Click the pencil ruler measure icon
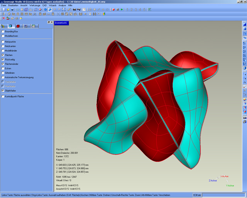This screenshot has height=198, width=247. pyautogui.click(x=69, y=10)
